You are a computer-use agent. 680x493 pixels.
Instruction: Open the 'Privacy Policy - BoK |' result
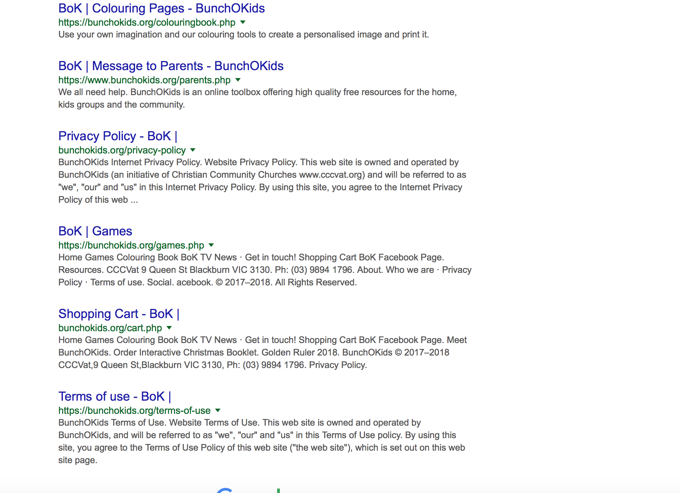tap(118, 136)
